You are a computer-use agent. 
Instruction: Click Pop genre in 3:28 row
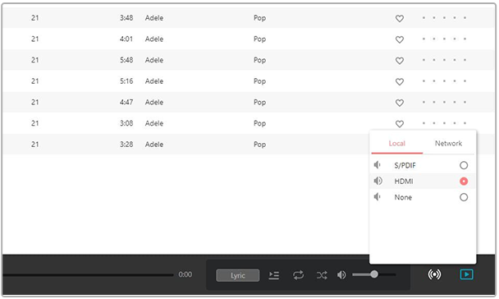tap(259, 145)
